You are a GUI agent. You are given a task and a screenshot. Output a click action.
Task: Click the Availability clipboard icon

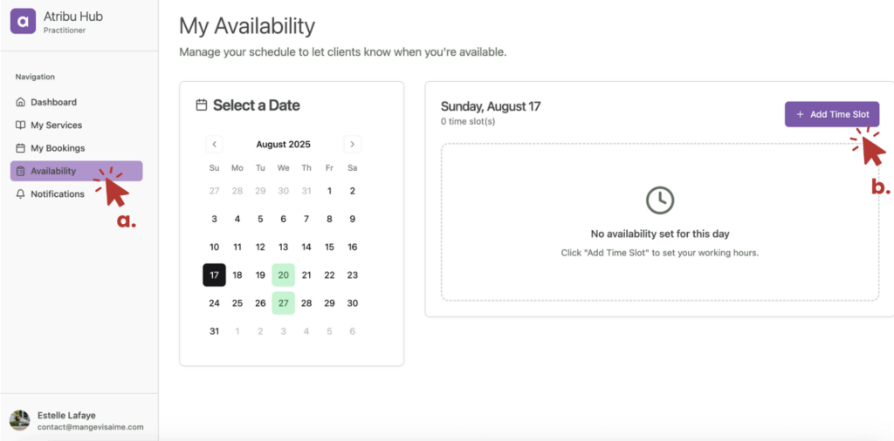click(21, 171)
